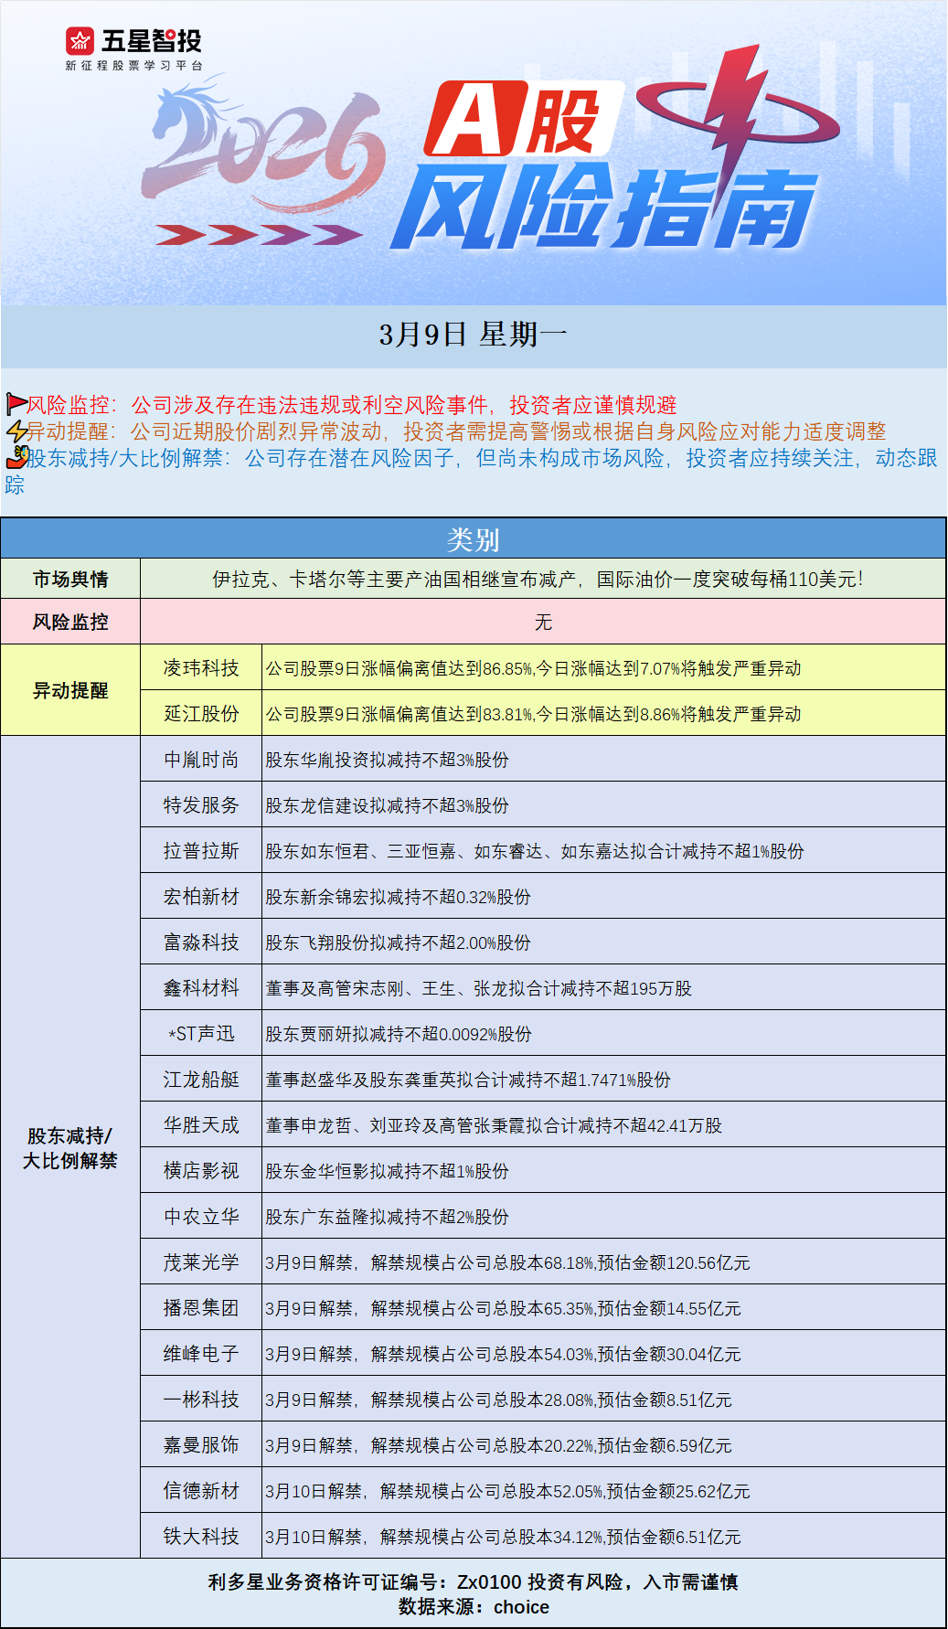The image size is (948, 1629).
Task: Click stock name 宏柏新材
Action: point(201,897)
